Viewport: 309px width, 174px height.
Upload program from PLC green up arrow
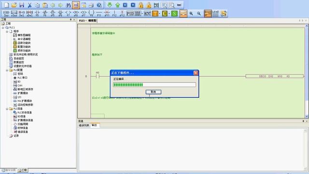point(117,5)
